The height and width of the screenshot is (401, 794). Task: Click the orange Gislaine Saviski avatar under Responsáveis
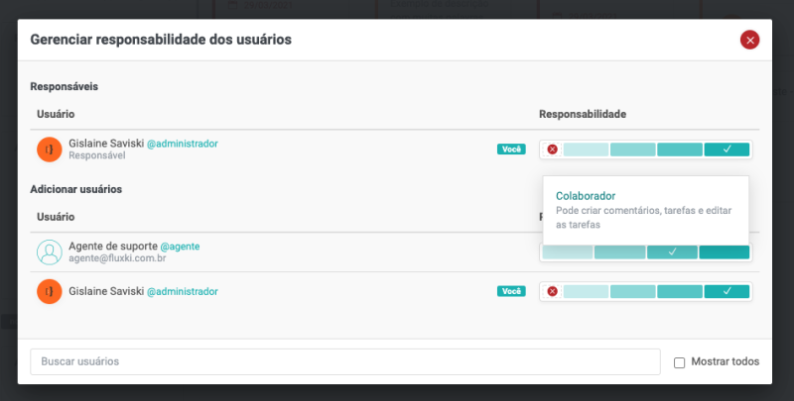(x=49, y=150)
